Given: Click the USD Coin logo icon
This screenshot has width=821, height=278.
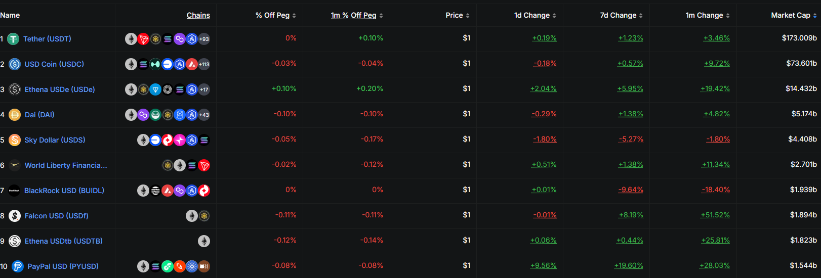Looking at the screenshot, I should 15,64.
